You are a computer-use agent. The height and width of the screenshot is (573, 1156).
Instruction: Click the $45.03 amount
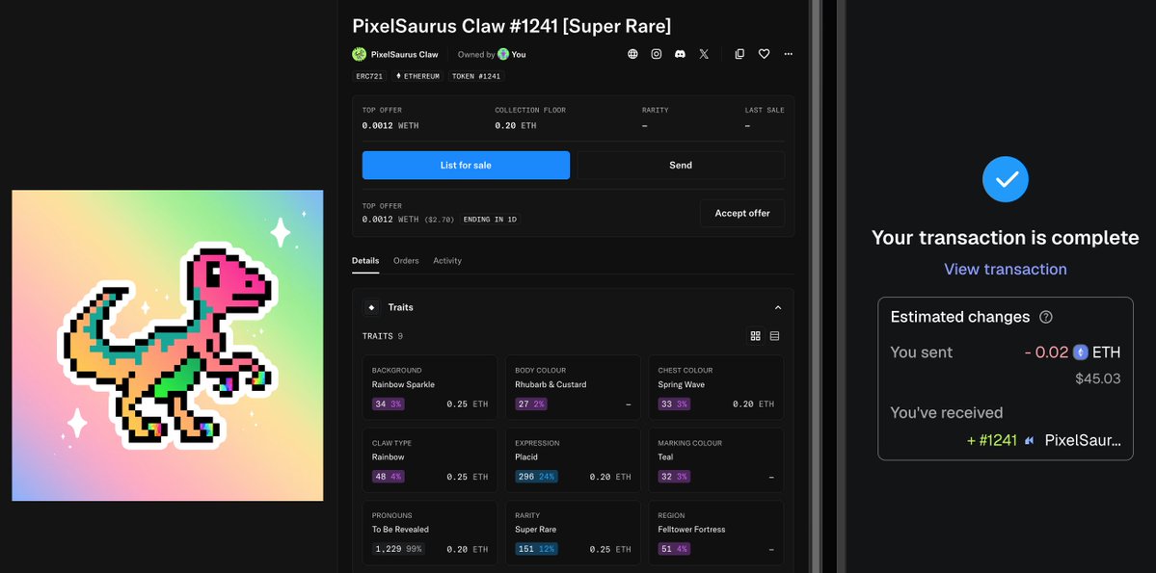[1098, 378]
